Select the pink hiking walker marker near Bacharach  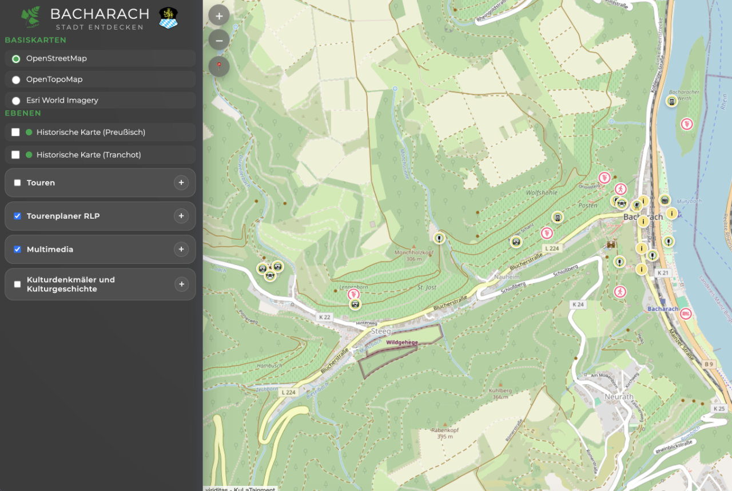(620, 188)
